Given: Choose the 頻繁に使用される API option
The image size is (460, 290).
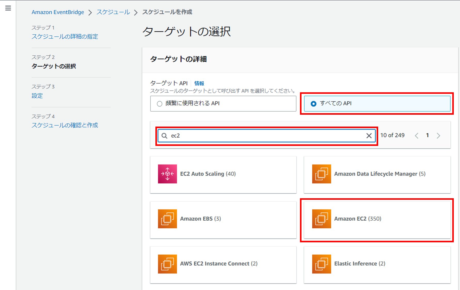Looking at the screenshot, I should (x=159, y=104).
